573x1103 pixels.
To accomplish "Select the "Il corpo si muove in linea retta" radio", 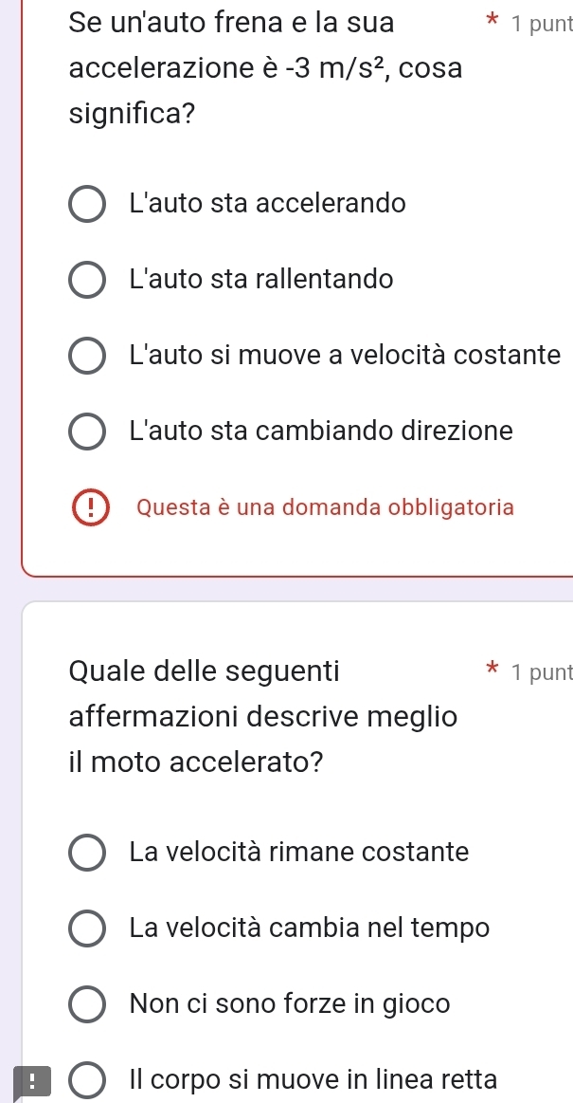I will tap(87, 1079).
